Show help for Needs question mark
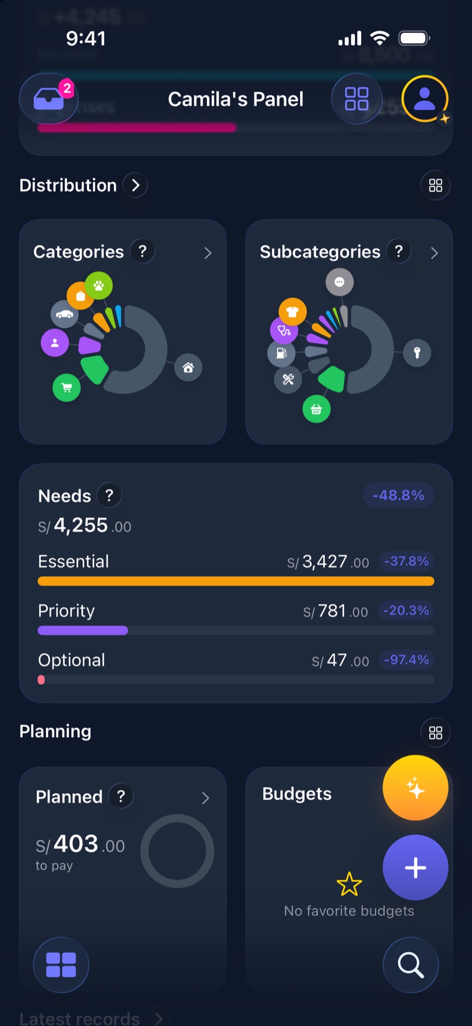Screen dimensions: 472x1026 (x=109, y=496)
